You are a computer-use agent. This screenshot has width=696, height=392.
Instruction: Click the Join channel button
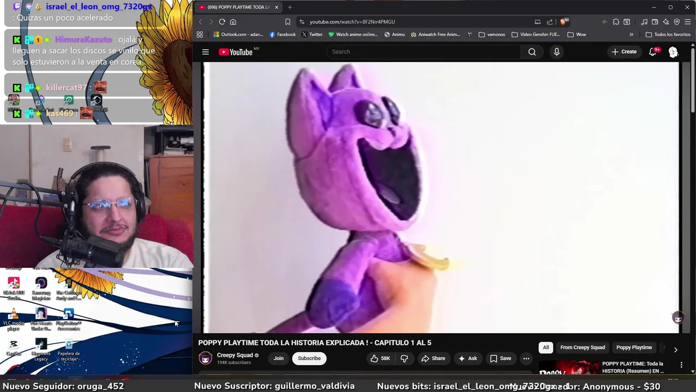[x=278, y=358]
